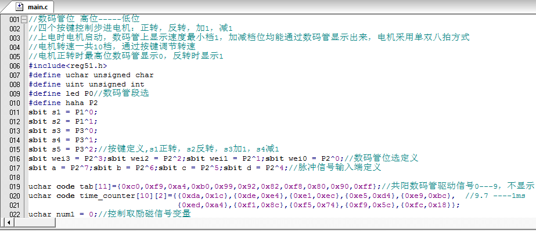Click "sbit s2 = P1^1;" line
The width and height of the screenshot is (536, 231).
[x=63, y=121]
